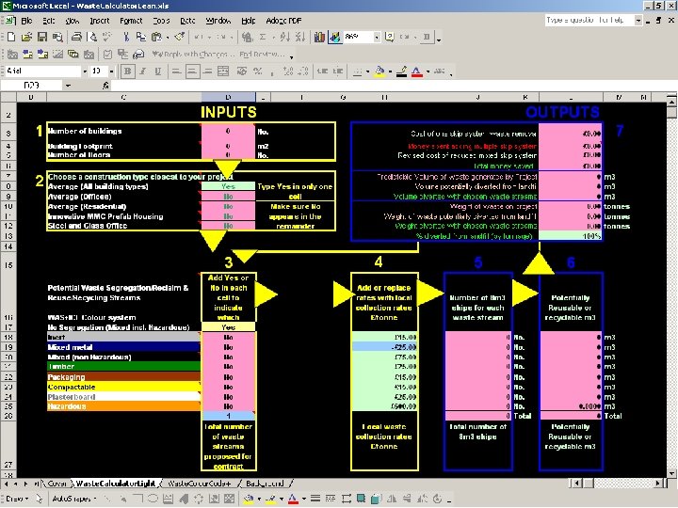Toggle Underline formatting
The width and height of the screenshot is (678, 508).
click(x=158, y=71)
